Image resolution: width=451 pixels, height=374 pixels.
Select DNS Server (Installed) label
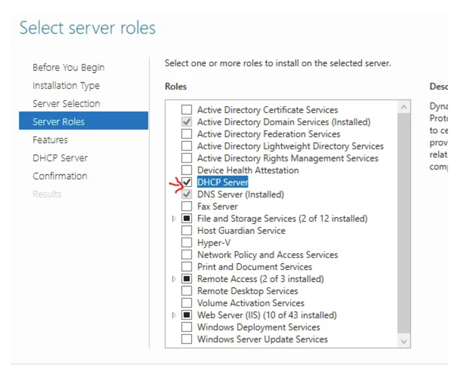click(241, 195)
